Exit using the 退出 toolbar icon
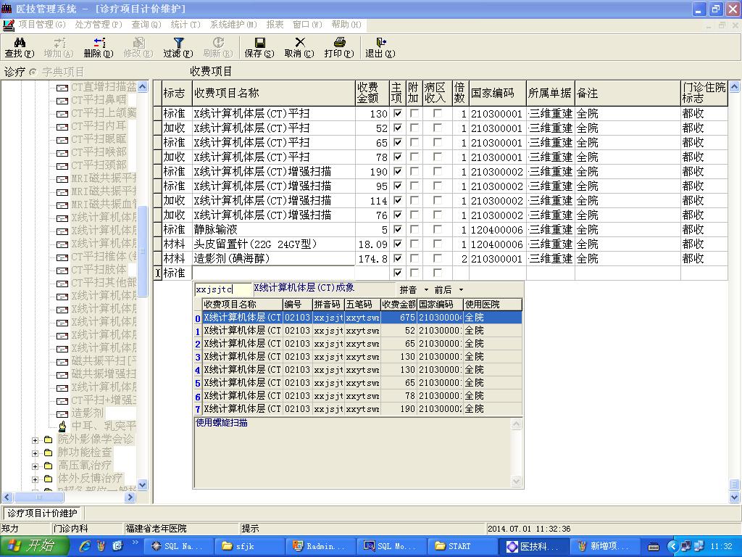The width and height of the screenshot is (742, 557). [x=380, y=48]
